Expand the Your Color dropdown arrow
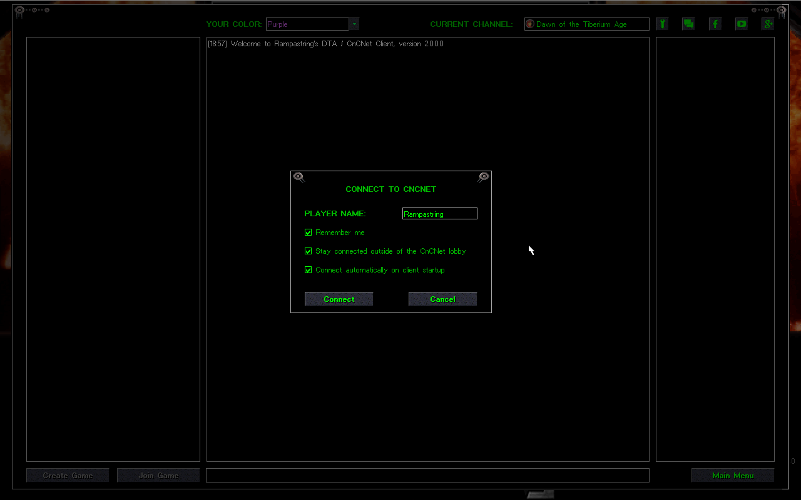The image size is (801, 500). tap(354, 24)
